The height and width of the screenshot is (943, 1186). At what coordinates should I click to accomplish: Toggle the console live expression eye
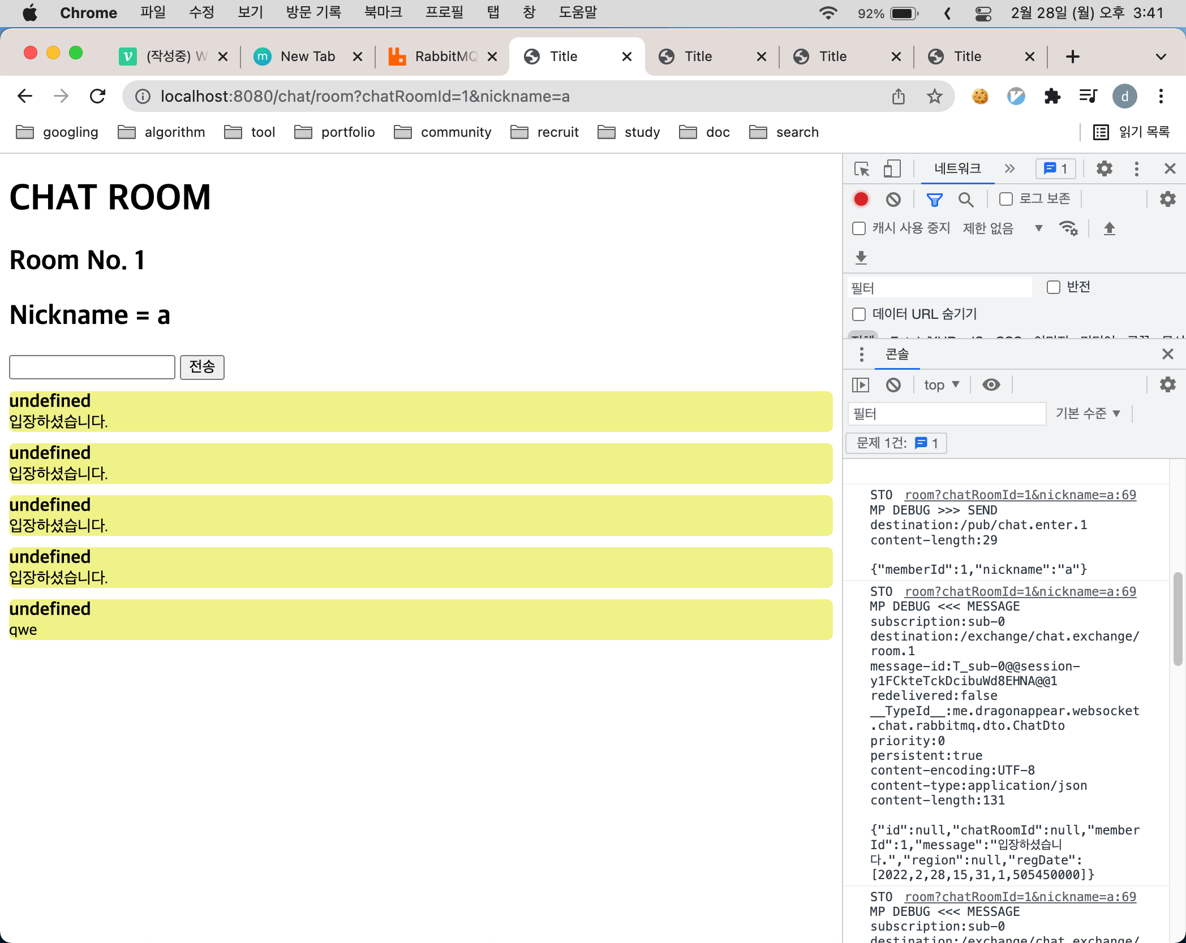pos(991,385)
